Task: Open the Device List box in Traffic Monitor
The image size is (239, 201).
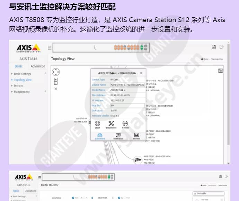Action: (x=209, y=193)
